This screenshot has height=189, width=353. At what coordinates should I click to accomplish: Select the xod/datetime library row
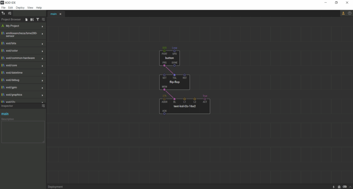pos(23,73)
